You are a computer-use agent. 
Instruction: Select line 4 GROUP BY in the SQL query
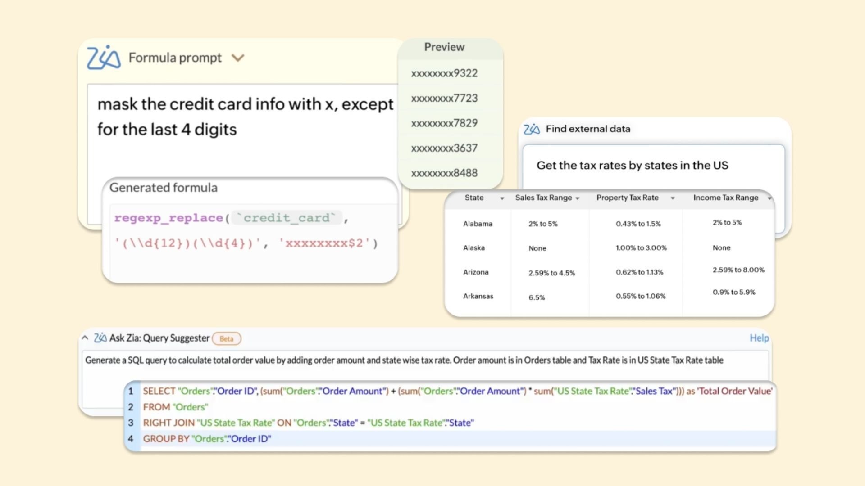(x=207, y=438)
